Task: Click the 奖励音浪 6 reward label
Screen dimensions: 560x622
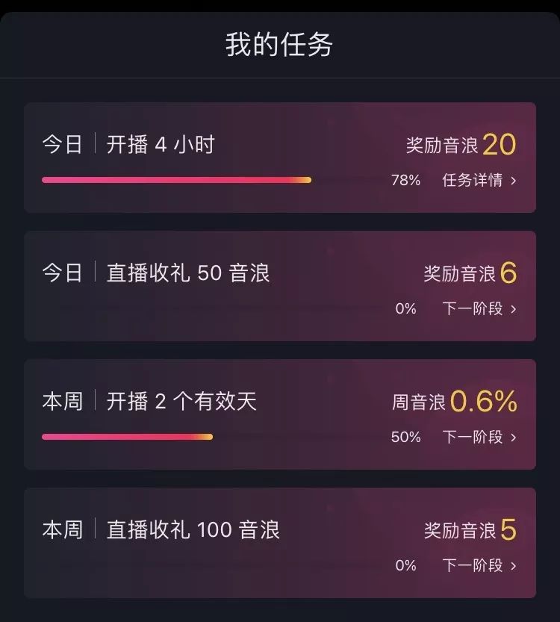Action: click(470, 273)
